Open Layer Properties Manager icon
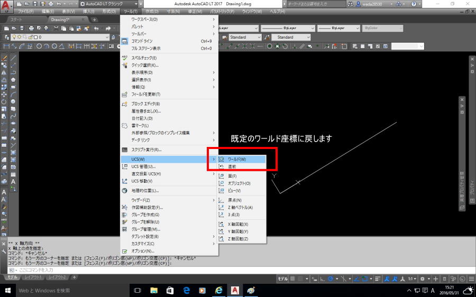This screenshot has height=297, width=476. tap(7, 38)
